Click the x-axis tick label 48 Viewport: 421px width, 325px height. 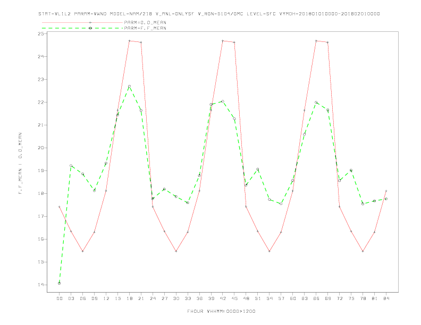[246, 298]
